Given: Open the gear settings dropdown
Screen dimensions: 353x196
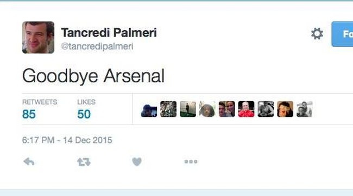Looking at the screenshot, I should coord(317,34).
